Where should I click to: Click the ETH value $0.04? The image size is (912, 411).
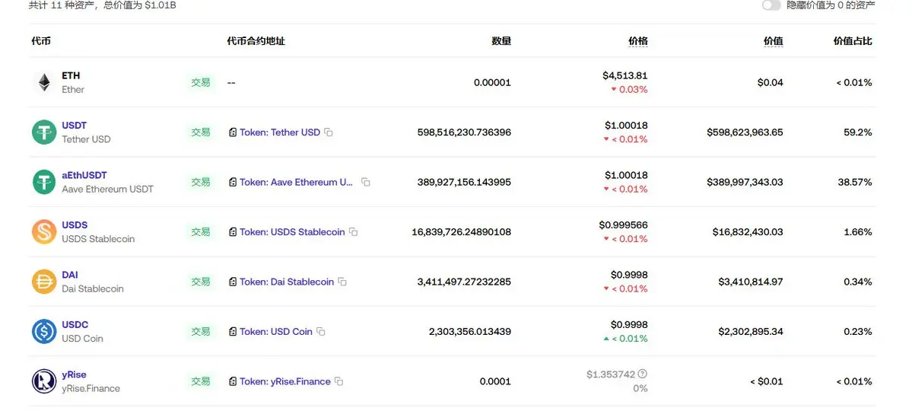(x=770, y=83)
